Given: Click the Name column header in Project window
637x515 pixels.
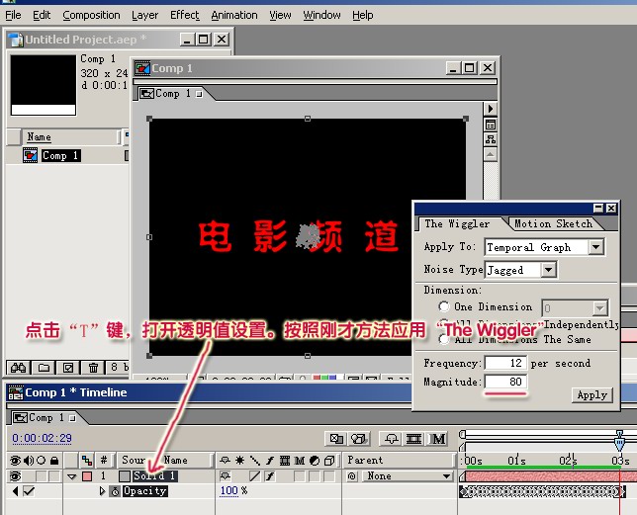Looking at the screenshot, I should pos(71,136).
